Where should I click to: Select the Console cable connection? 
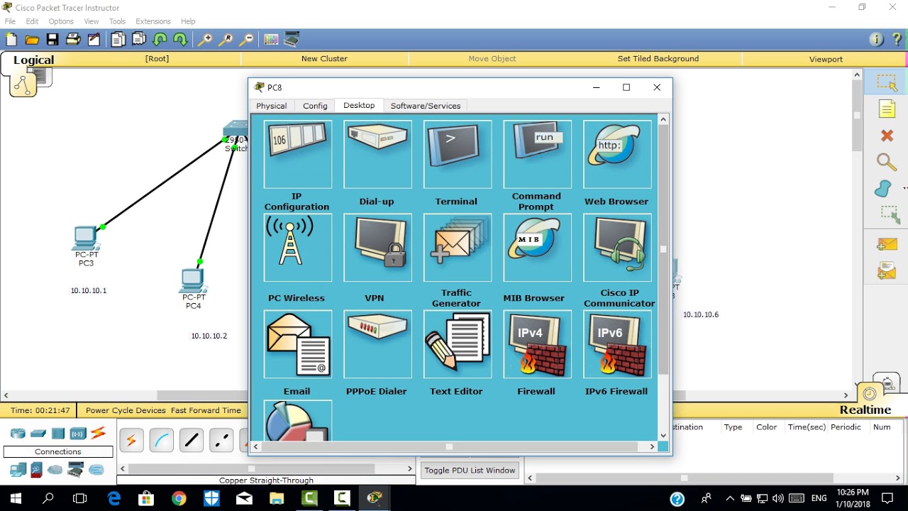click(x=162, y=441)
